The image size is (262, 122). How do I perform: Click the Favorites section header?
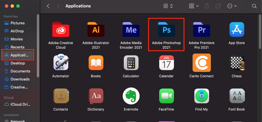tap(11, 16)
